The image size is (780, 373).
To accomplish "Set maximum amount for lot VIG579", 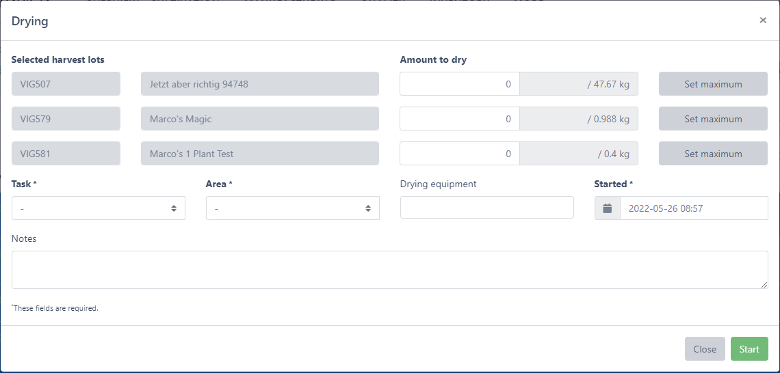I will 713,119.
